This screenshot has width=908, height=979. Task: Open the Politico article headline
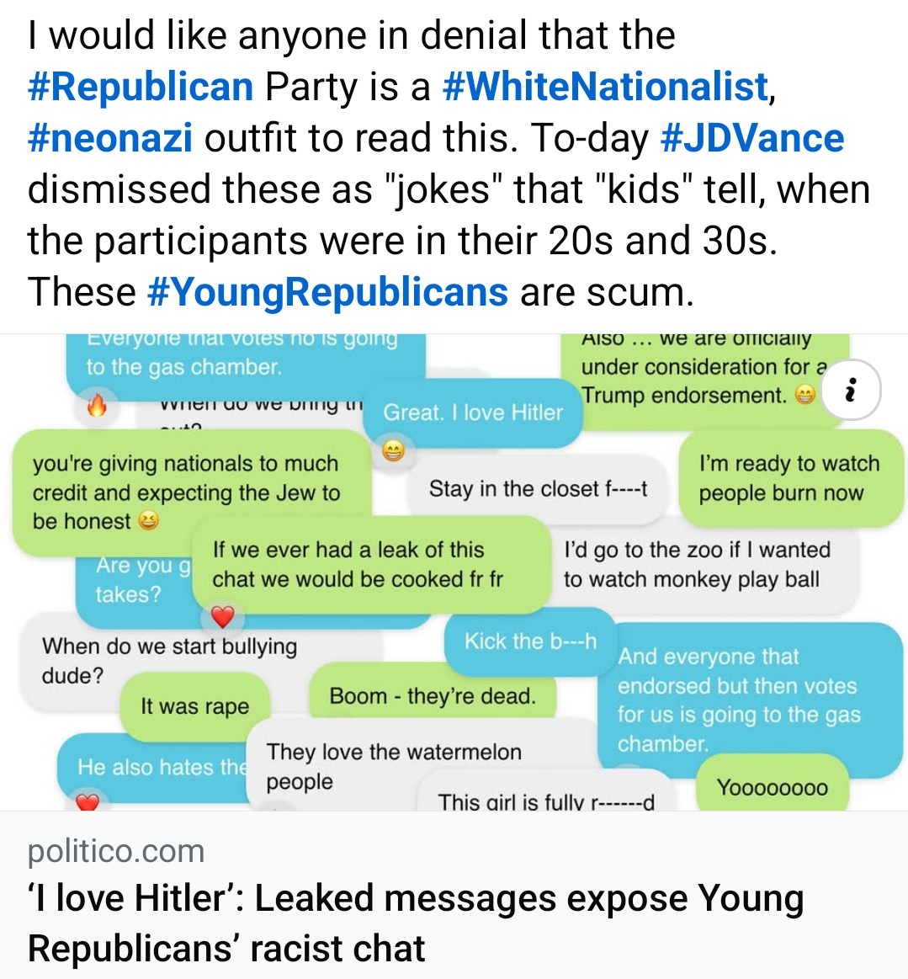pyautogui.click(x=416, y=923)
